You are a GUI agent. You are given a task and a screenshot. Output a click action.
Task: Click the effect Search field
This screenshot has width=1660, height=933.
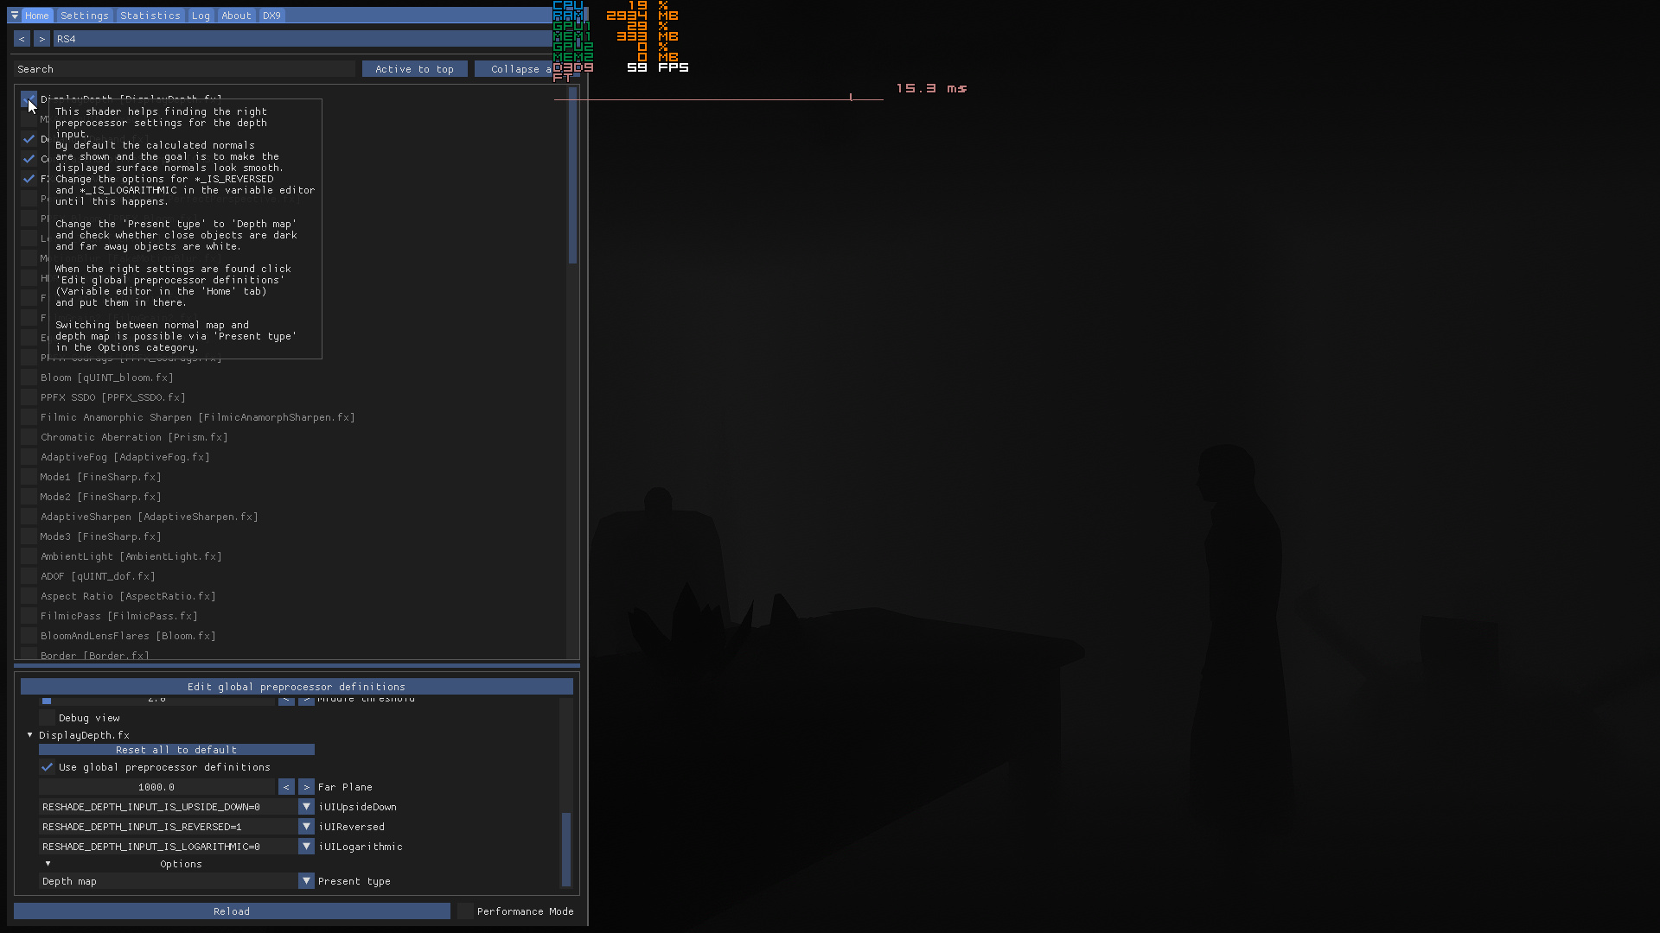pos(186,69)
